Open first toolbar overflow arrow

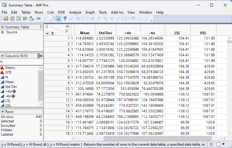coord(50,21)
